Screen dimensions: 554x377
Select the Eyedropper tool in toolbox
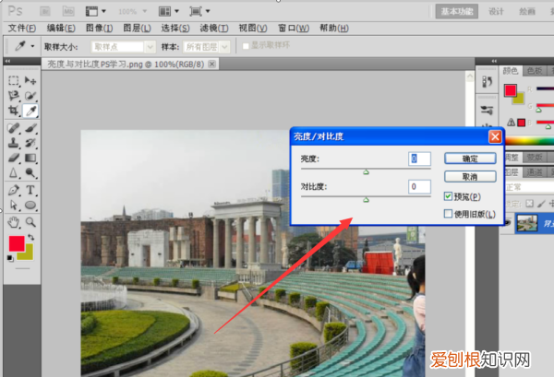[x=30, y=111]
